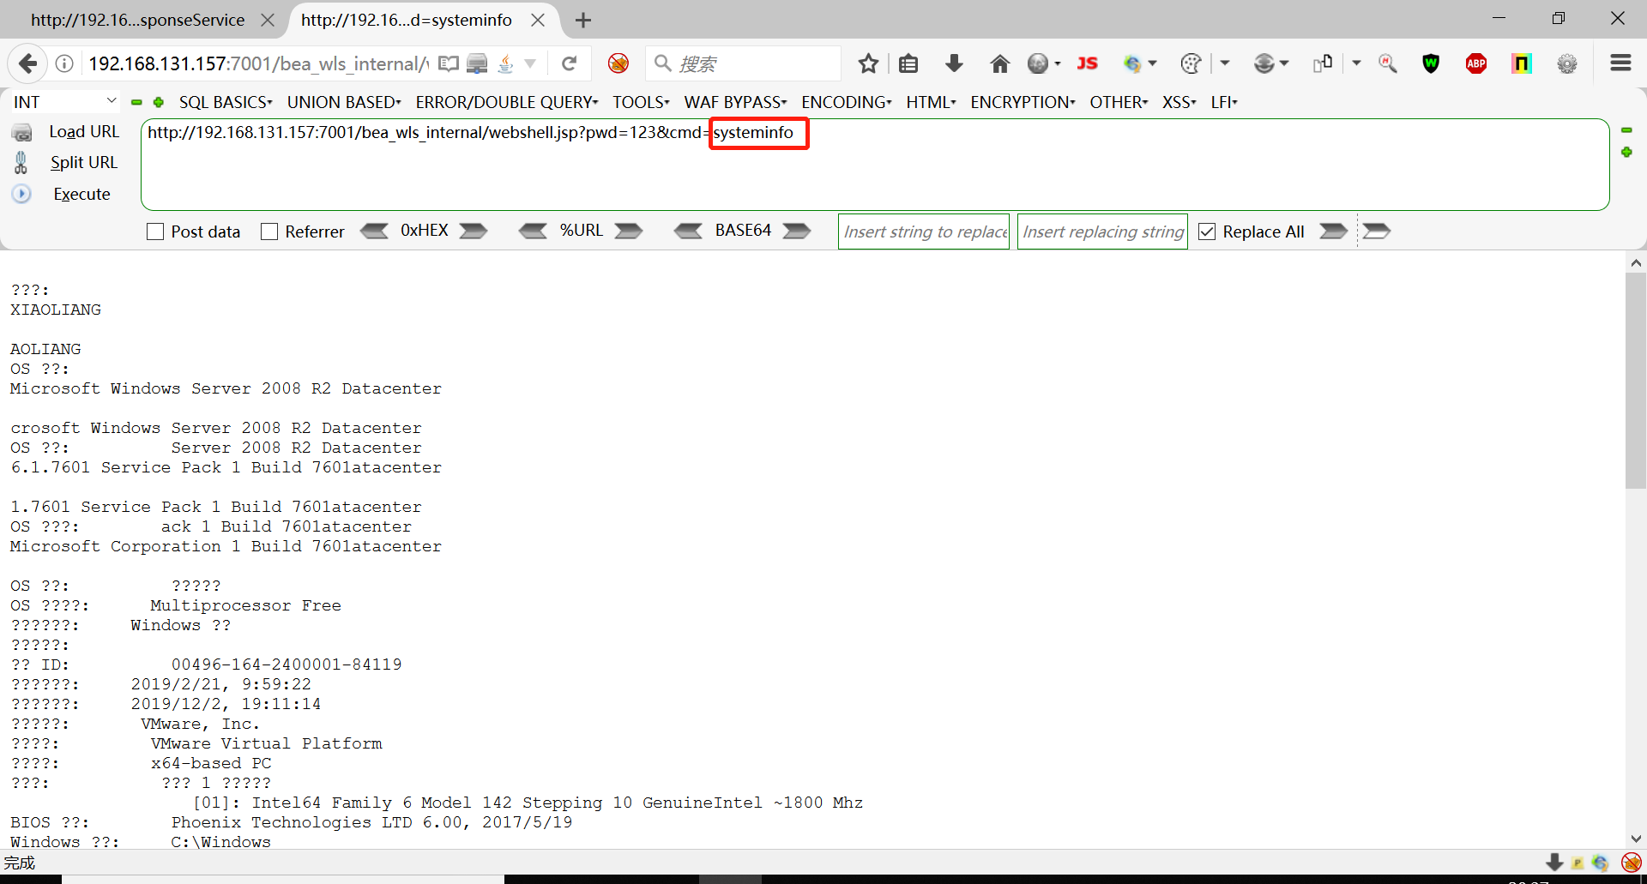Open Adblock Plus via the ABP icon
1647x884 pixels.
[x=1476, y=63]
